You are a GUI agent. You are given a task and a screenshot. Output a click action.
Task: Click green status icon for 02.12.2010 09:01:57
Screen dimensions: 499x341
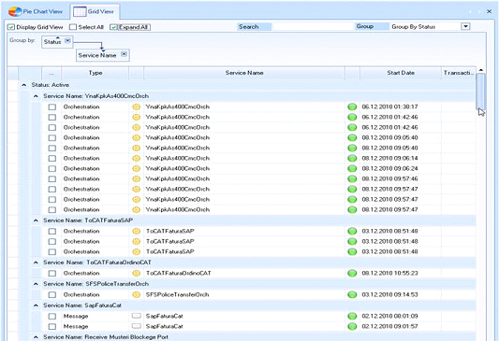pos(352,326)
